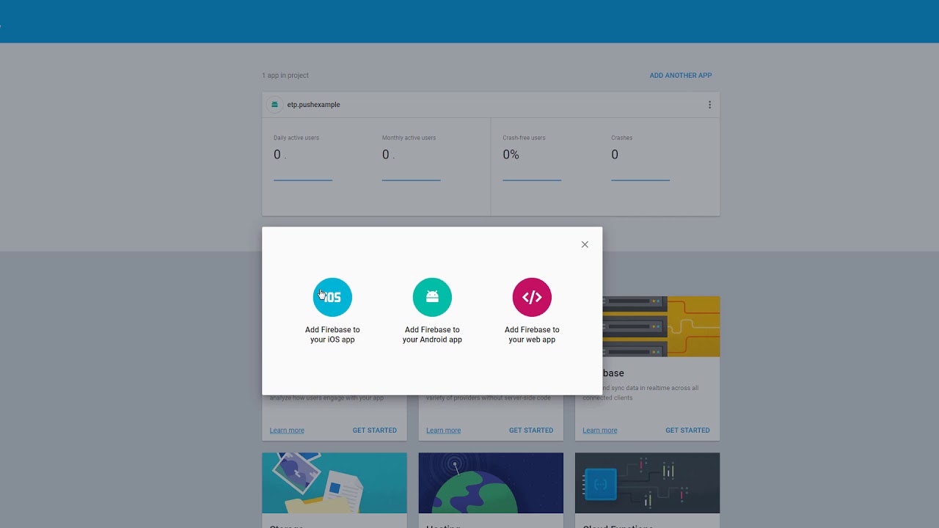Click the web code brackets icon
Image resolution: width=939 pixels, height=528 pixels.
click(532, 297)
